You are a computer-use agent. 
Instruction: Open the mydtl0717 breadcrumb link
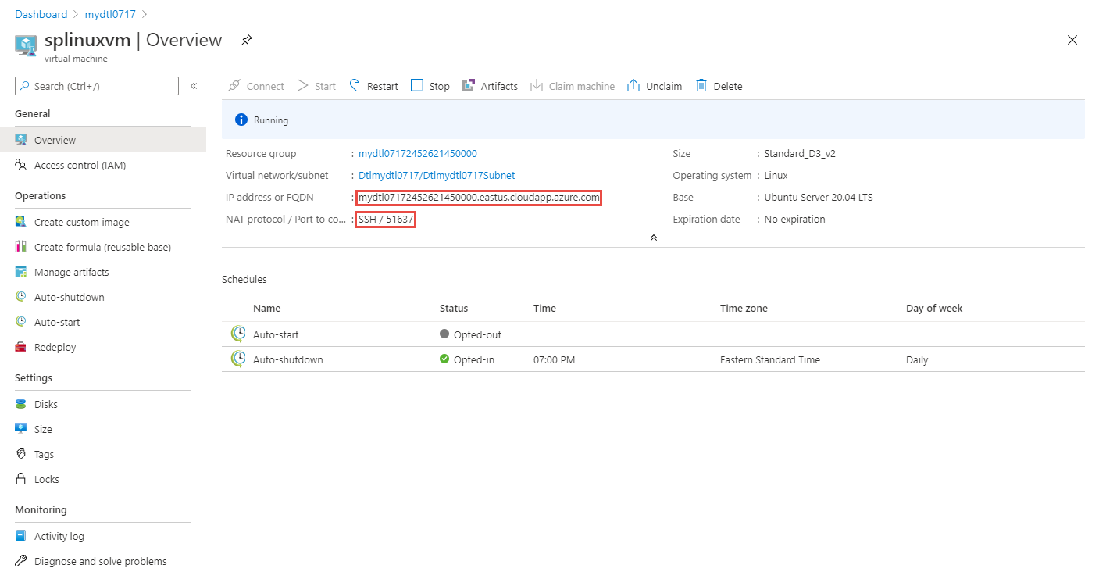tap(110, 14)
